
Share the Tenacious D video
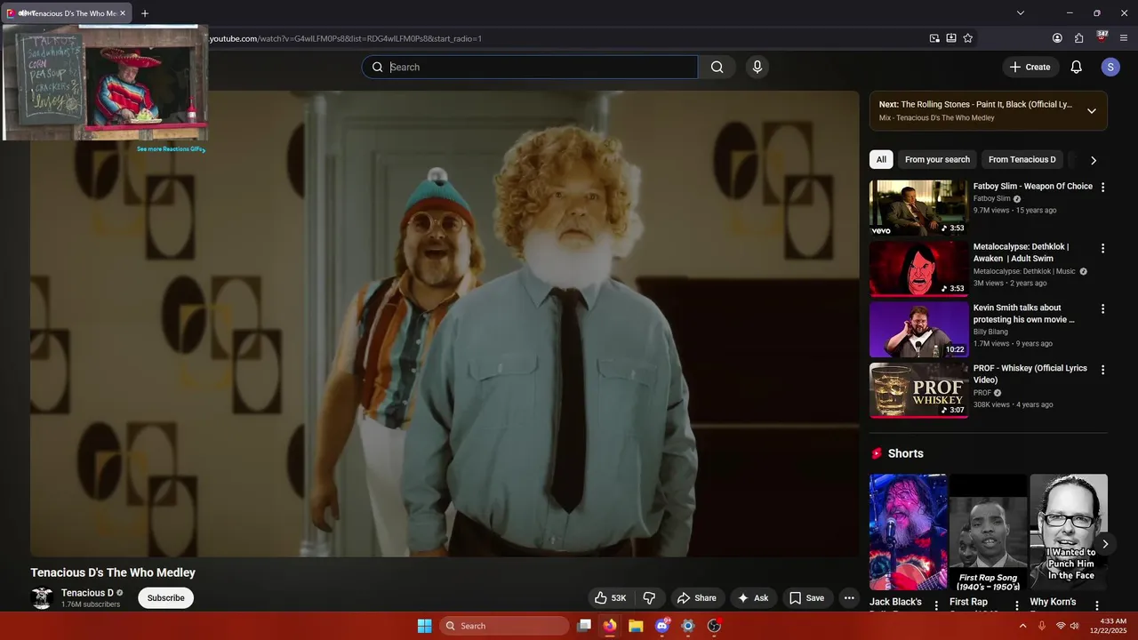tap(696, 598)
